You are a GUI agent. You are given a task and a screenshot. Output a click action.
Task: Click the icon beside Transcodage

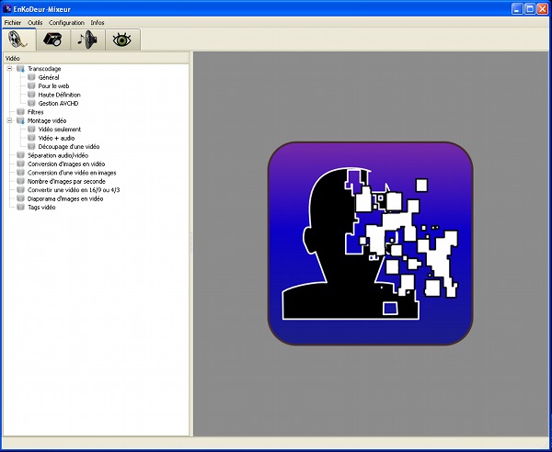21,69
